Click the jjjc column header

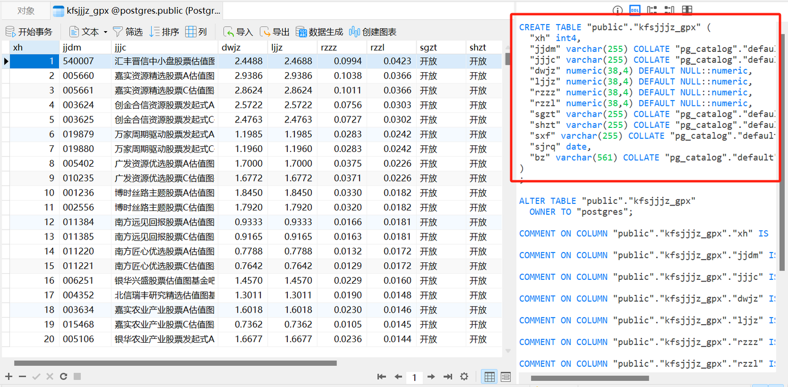tap(164, 48)
